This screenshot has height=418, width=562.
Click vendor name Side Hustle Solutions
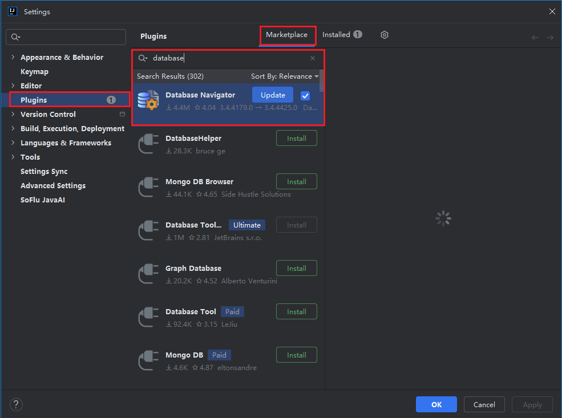256,194
